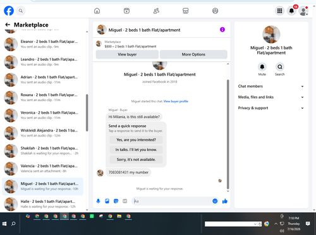
Task: Open the Action Center notification icon
Action: 308,224
